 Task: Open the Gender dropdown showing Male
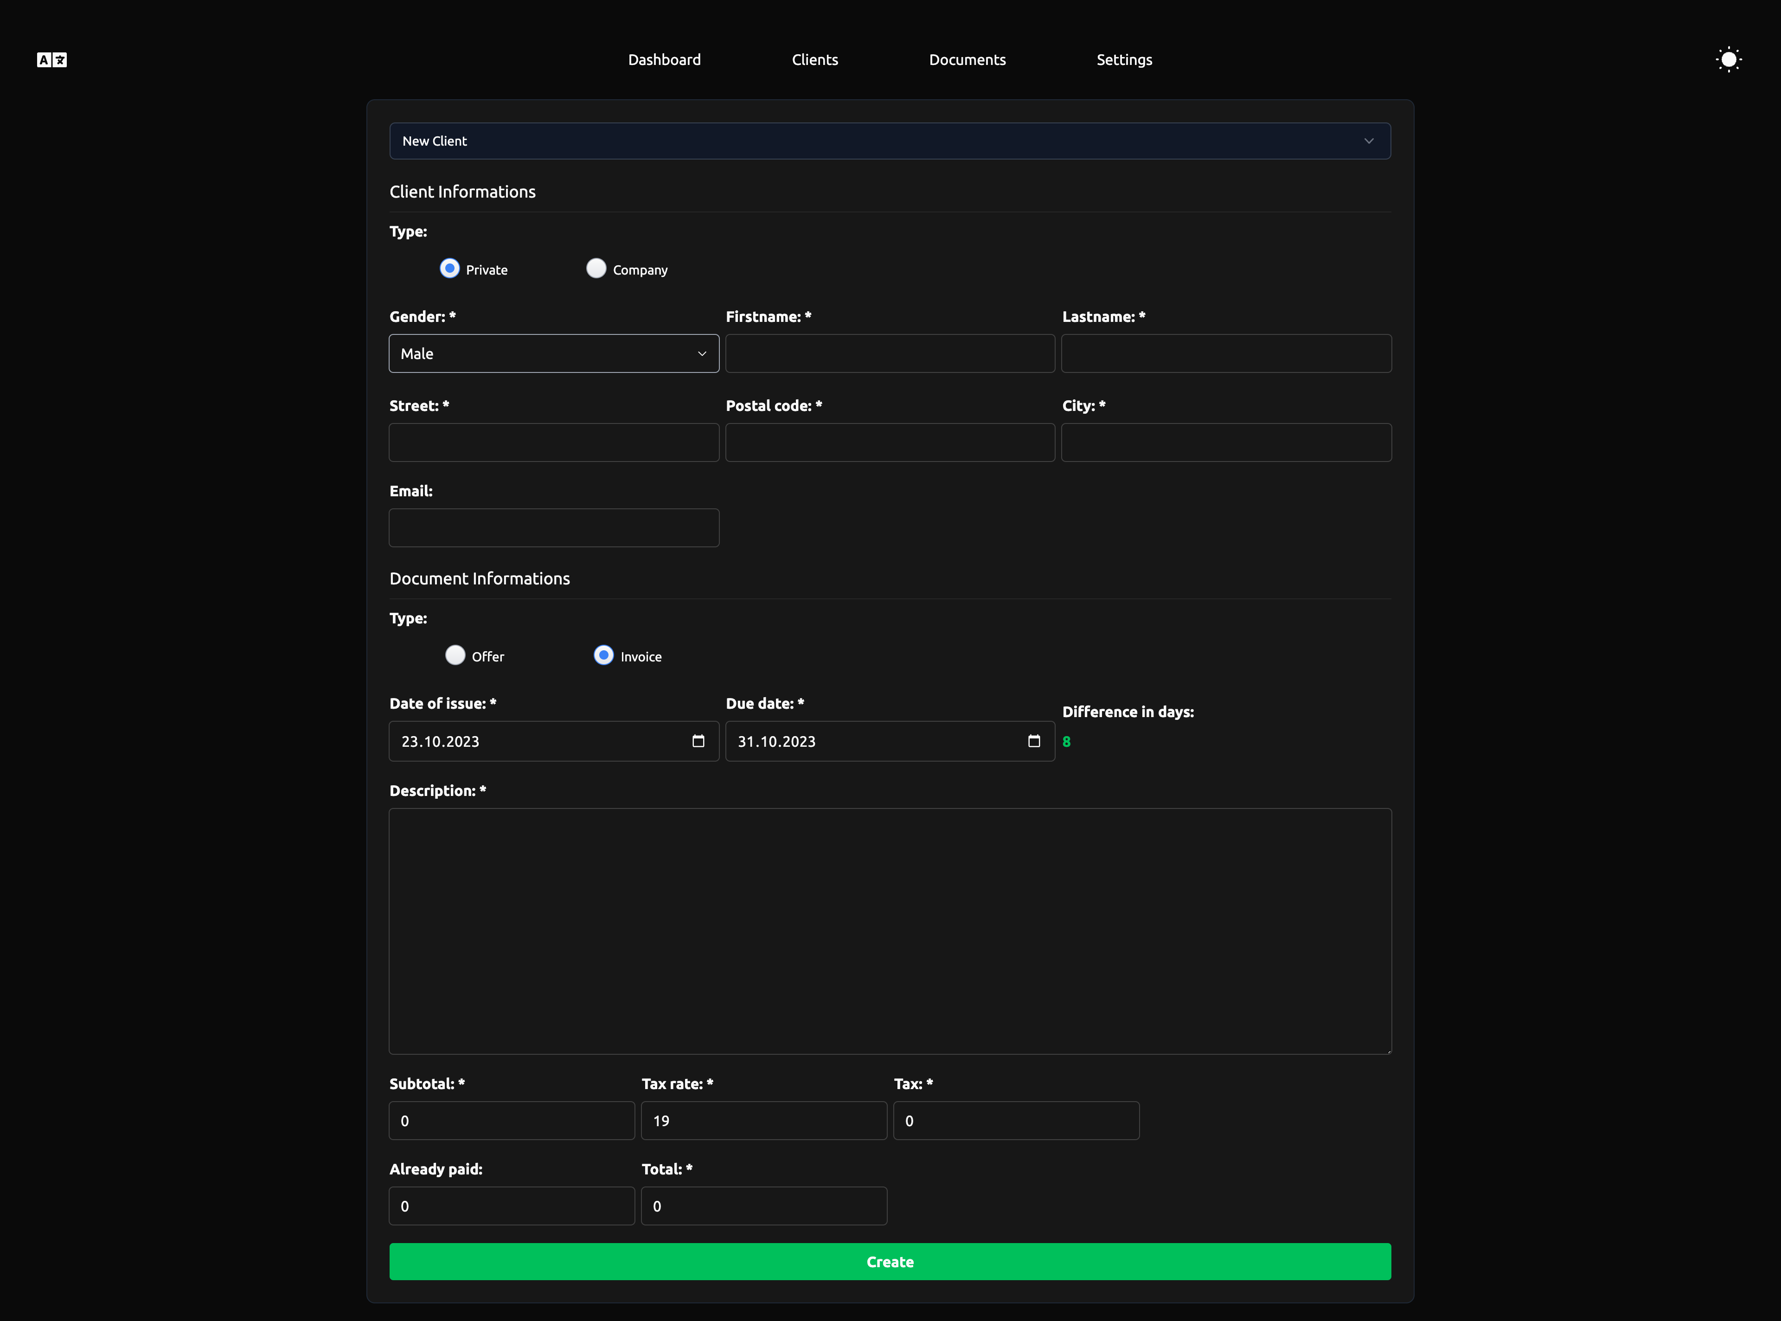click(x=554, y=353)
